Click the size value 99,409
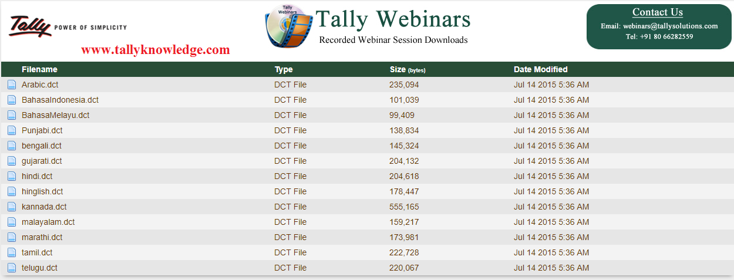This screenshot has width=734, height=280. [402, 115]
